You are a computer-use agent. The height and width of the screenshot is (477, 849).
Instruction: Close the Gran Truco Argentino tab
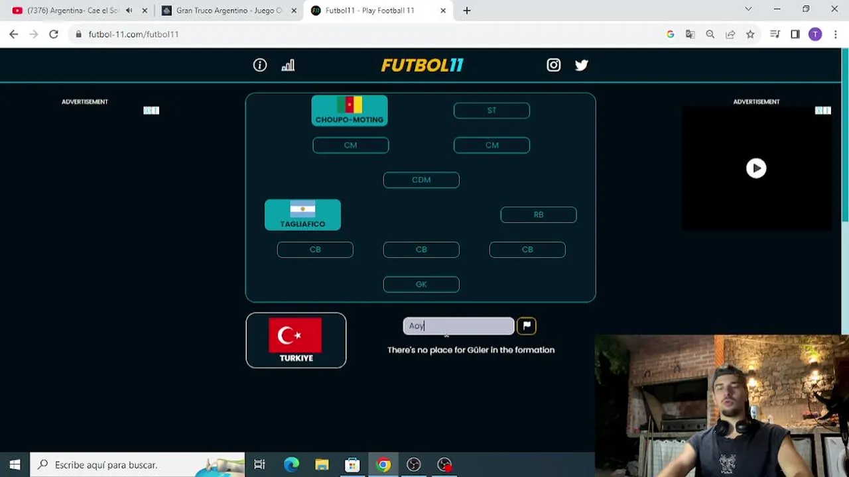coord(294,11)
